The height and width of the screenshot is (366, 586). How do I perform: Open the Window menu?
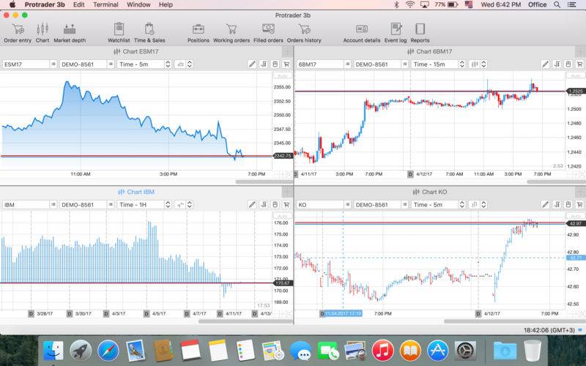(x=138, y=4)
